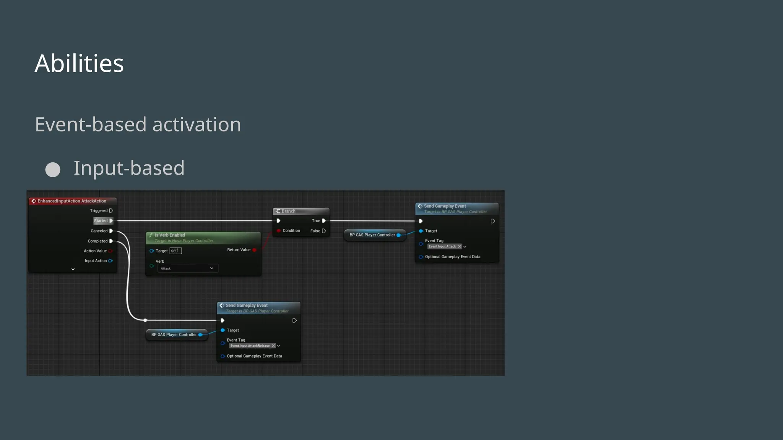The image size is (783, 440).
Task: Click the lower Send Gameplay Event input exec pin
Action: click(x=223, y=320)
